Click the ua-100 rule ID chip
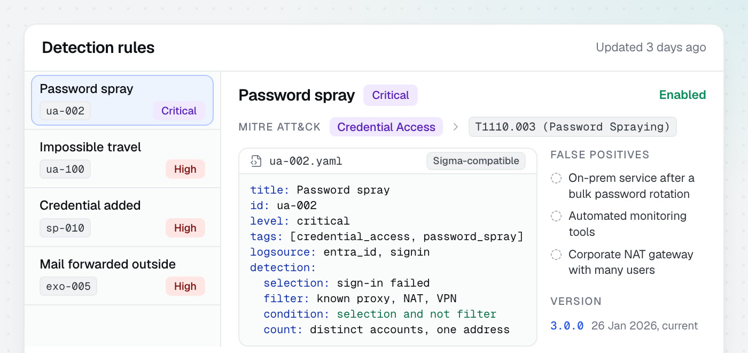Image resolution: width=748 pixels, height=353 pixels. tap(65, 170)
